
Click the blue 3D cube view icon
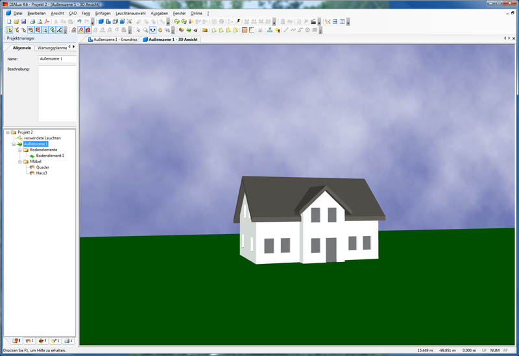101,21
